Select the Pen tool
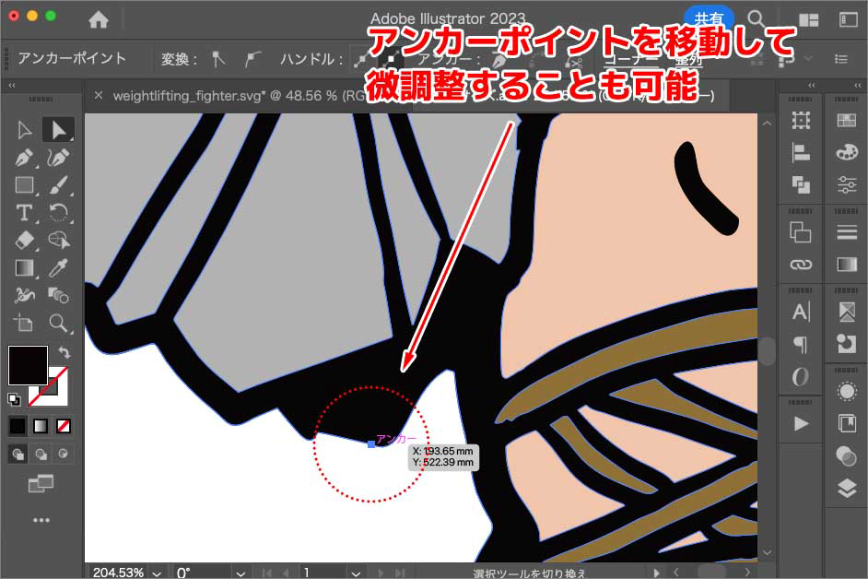Image resolution: width=868 pixels, height=579 pixels. 25,158
